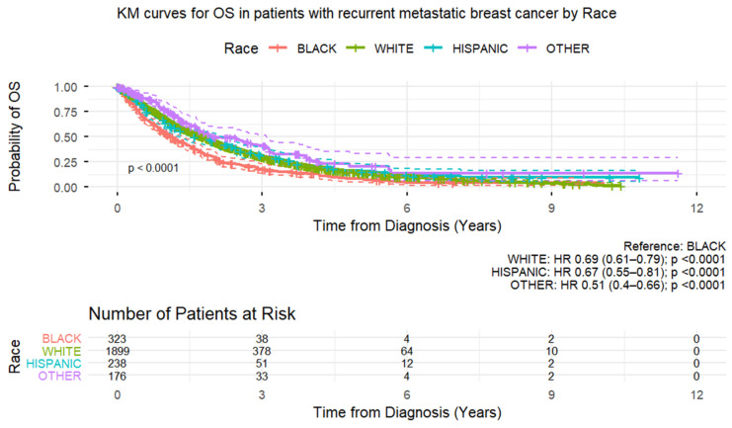Select the BLACK legend label text
The width and height of the screenshot is (732, 428).
tap(316, 48)
